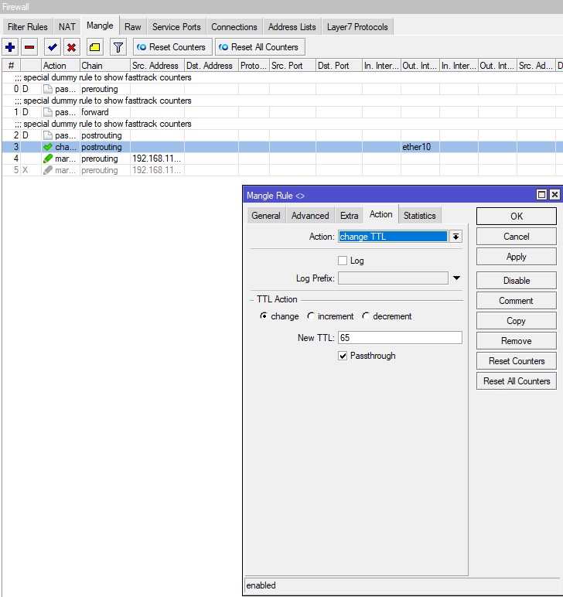The image size is (563, 597).
Task: Click the Apply button
Action: 516,257
